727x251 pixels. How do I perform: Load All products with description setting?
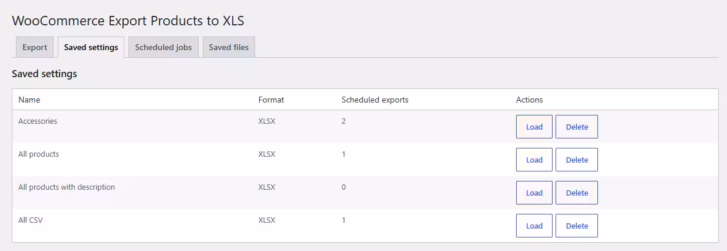pyautogui.click(x=534, y=193)
